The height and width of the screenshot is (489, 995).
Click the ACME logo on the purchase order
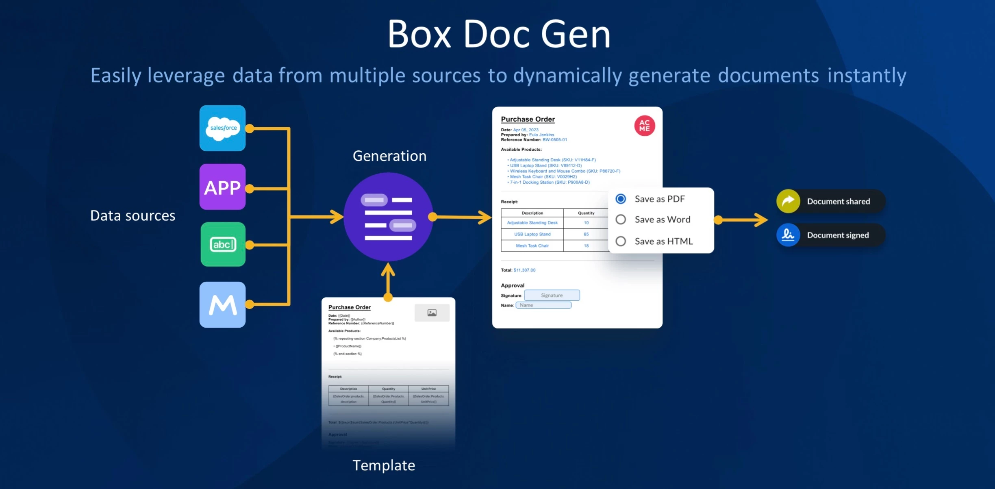(x=645, y=126)
